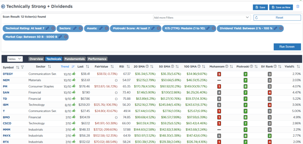
Task: Remove the Market Cap filter
Action: (66, 37)
